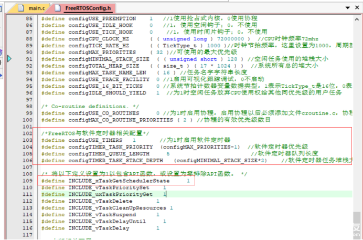Click the configMAX_PRIORITIES value 32
The height and width of the screenshot is (240, 363).
point(159,53)
